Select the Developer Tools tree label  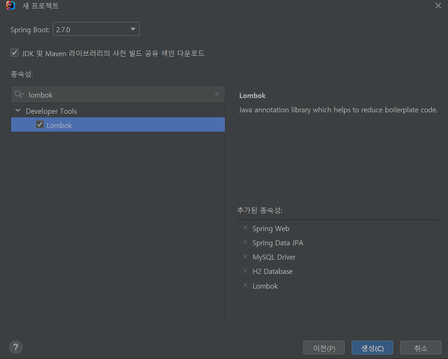52,111
